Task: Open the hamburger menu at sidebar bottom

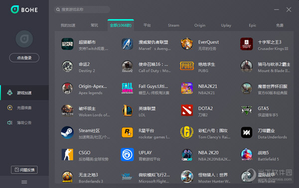Action: tap(24, 182)
